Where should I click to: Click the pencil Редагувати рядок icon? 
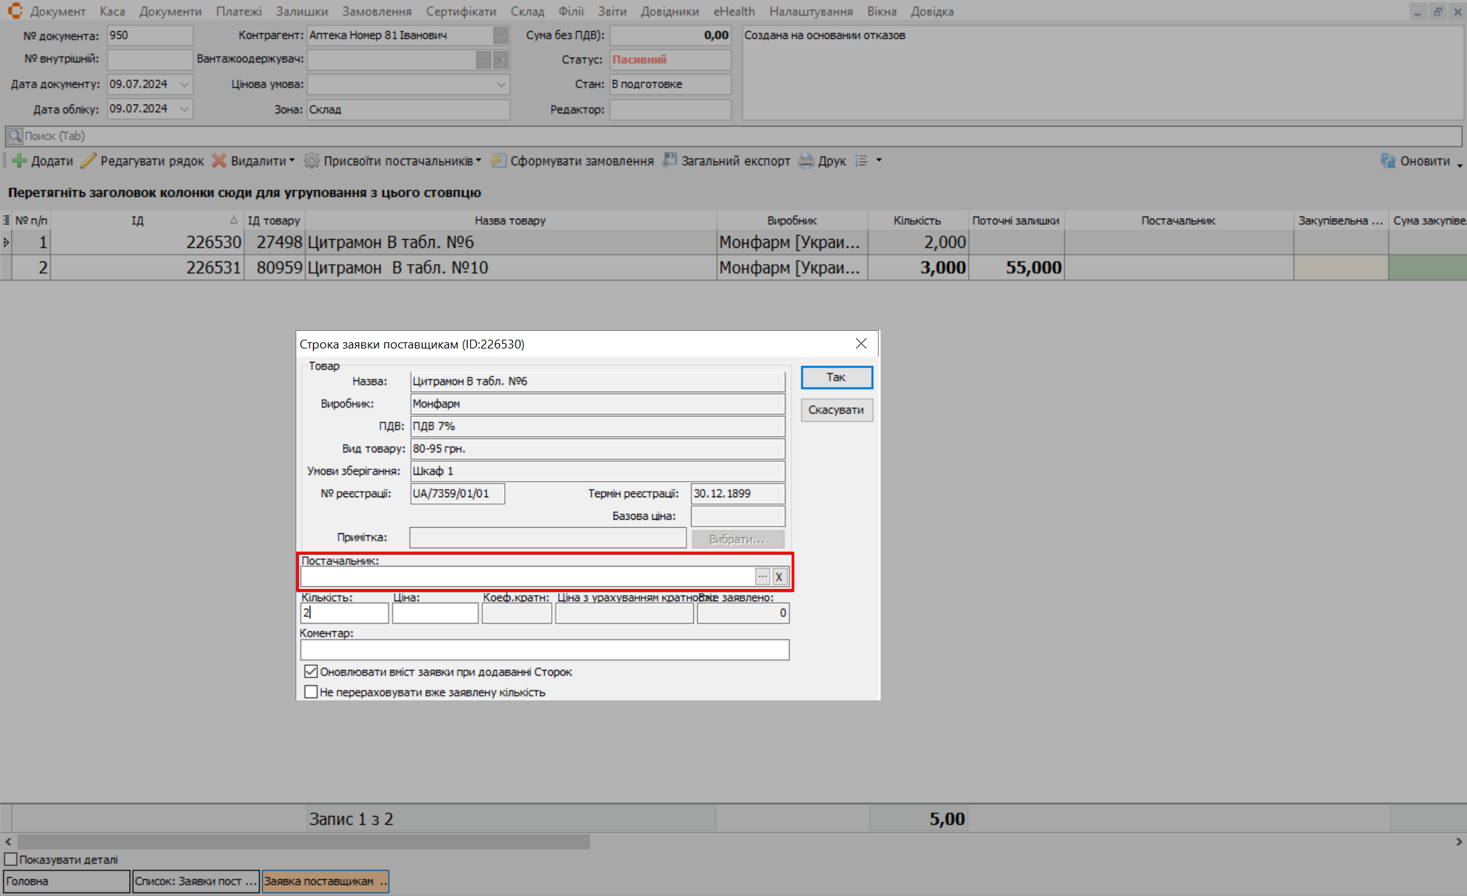coord(88,161)
